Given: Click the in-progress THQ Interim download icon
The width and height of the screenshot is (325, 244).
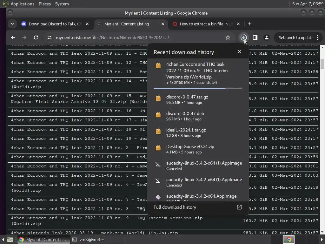Looking at the screenshot, I should point(158,65).
